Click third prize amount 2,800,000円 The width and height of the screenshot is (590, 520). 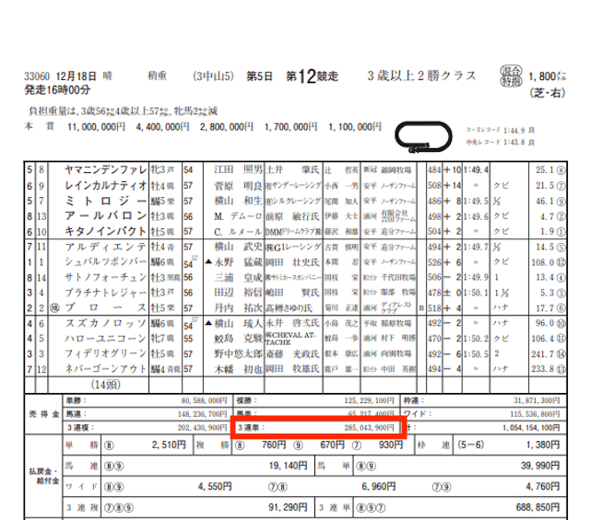click(x=227, y=127)
